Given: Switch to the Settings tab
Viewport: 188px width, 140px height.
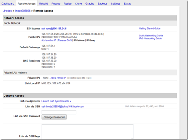Looking at the screenshot, I should [116, 4].
